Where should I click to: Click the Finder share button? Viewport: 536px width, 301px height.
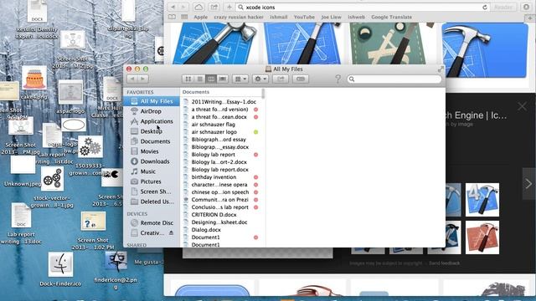281,79
